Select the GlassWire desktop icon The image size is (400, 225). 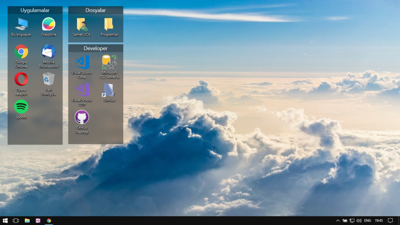point(48,24)
